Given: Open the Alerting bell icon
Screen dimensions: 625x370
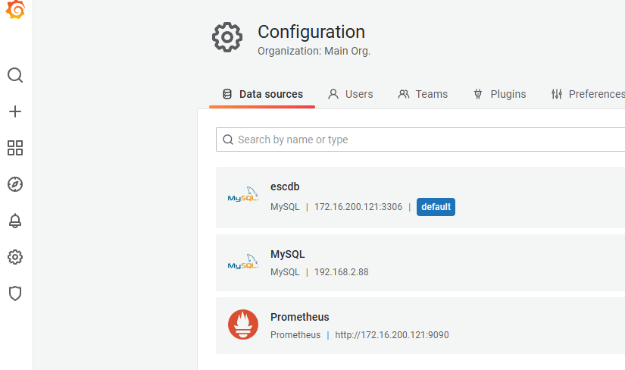Looking at the screenshot, I should point(15,221).
